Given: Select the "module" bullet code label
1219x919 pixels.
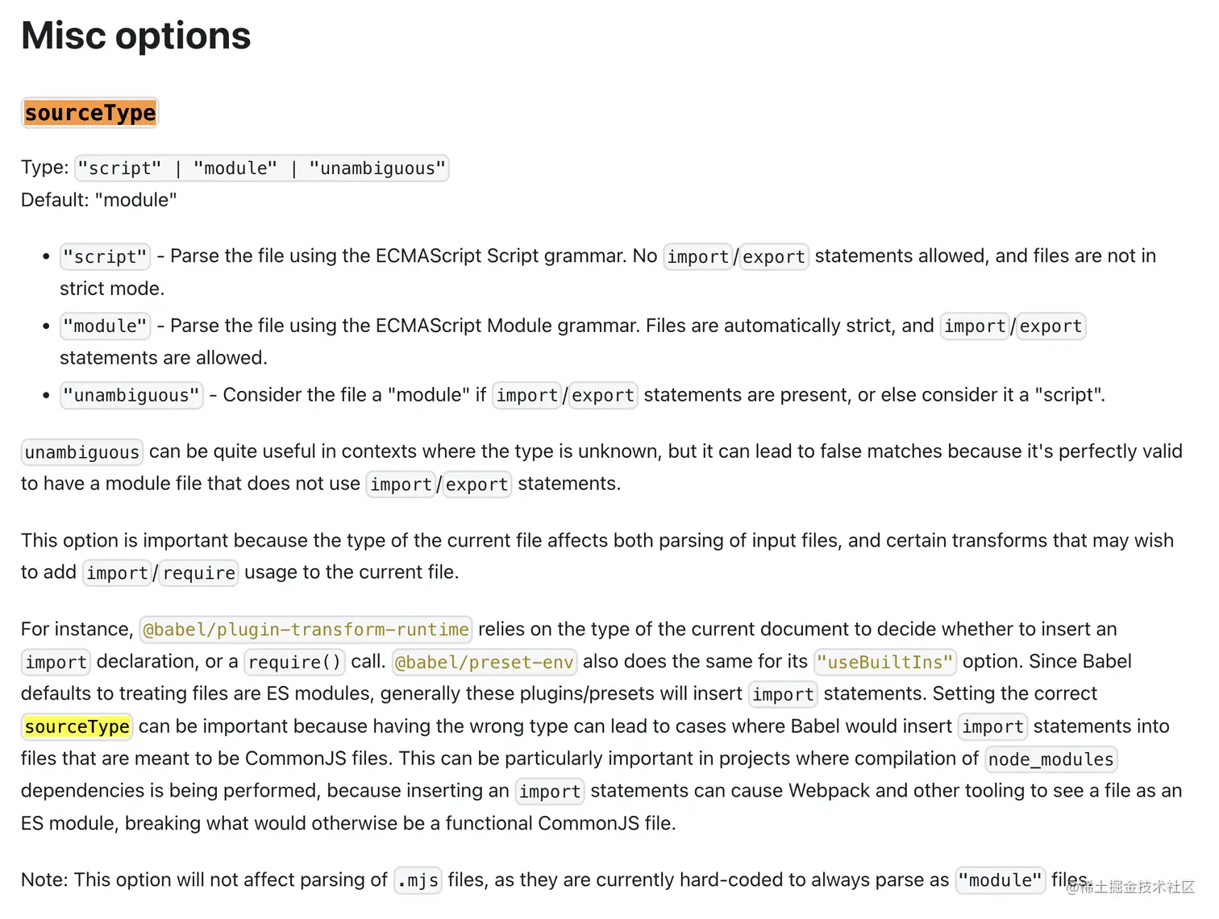Looking at the screenshot, I should coord(105,326).
